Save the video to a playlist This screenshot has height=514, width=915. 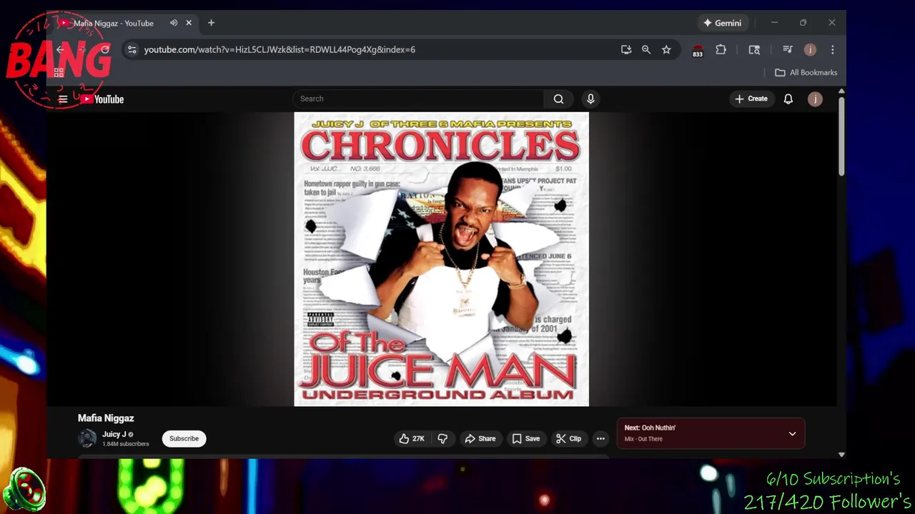coord(526,438)
